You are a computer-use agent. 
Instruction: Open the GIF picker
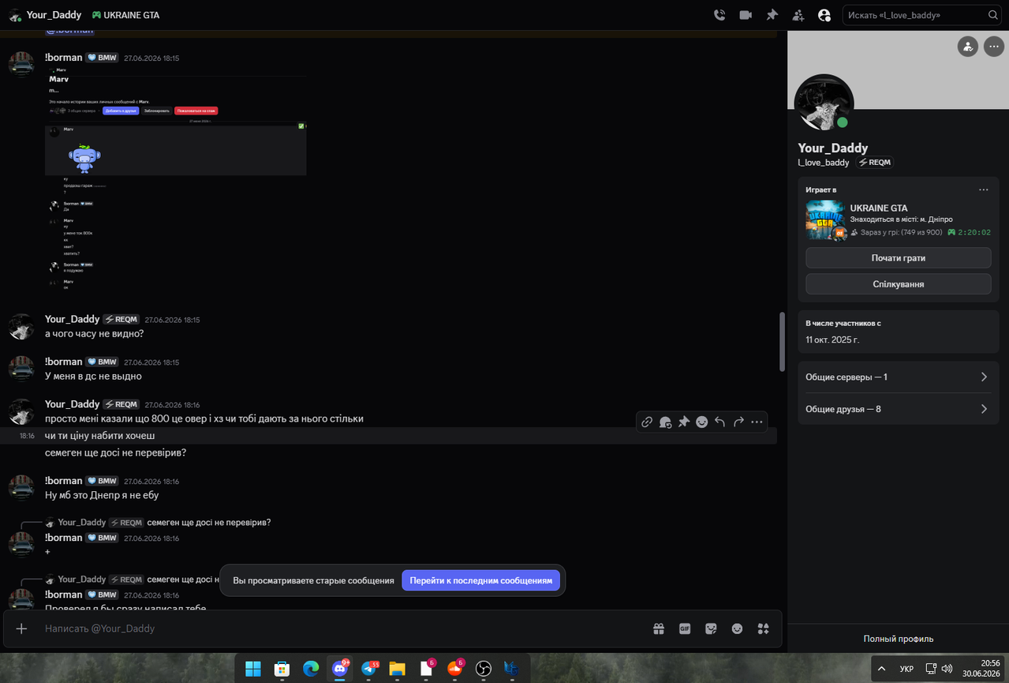(685, 629)
